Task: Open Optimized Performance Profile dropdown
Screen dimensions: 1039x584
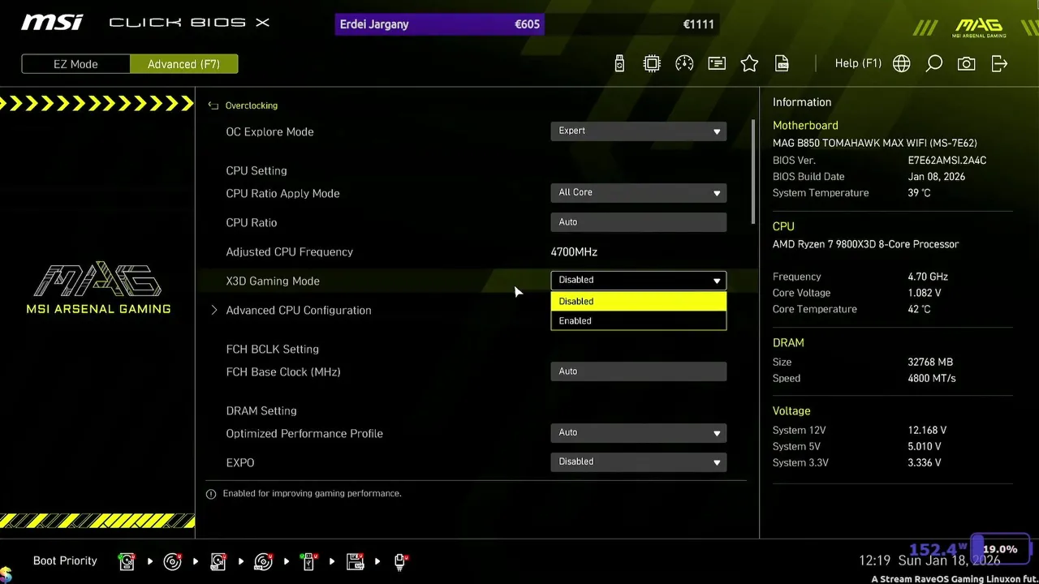Action: click(x=638, y=432)
